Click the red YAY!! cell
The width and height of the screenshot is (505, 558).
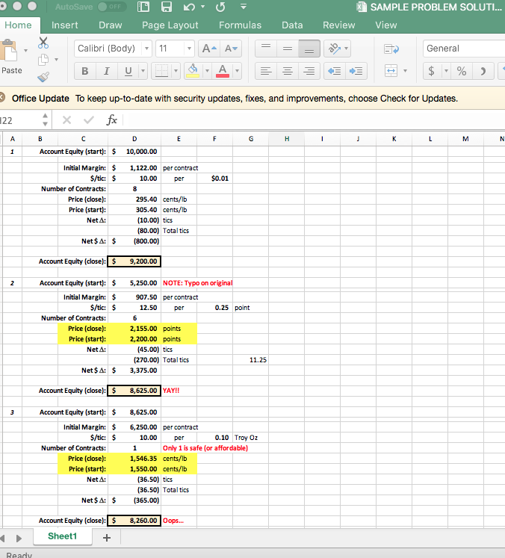pyautogui.click(x=179, y=391)
